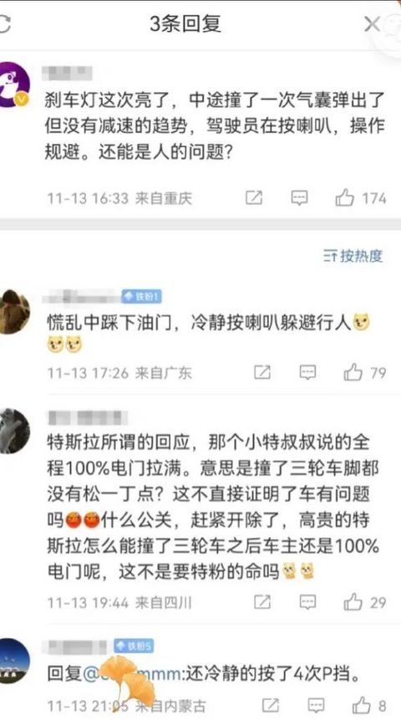
Task: Open avatar of the Sichuan commenter
Action: point(13,431)
